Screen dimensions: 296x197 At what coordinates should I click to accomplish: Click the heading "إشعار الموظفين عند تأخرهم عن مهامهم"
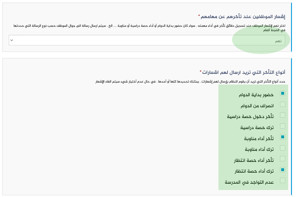(x=243, y=17)
